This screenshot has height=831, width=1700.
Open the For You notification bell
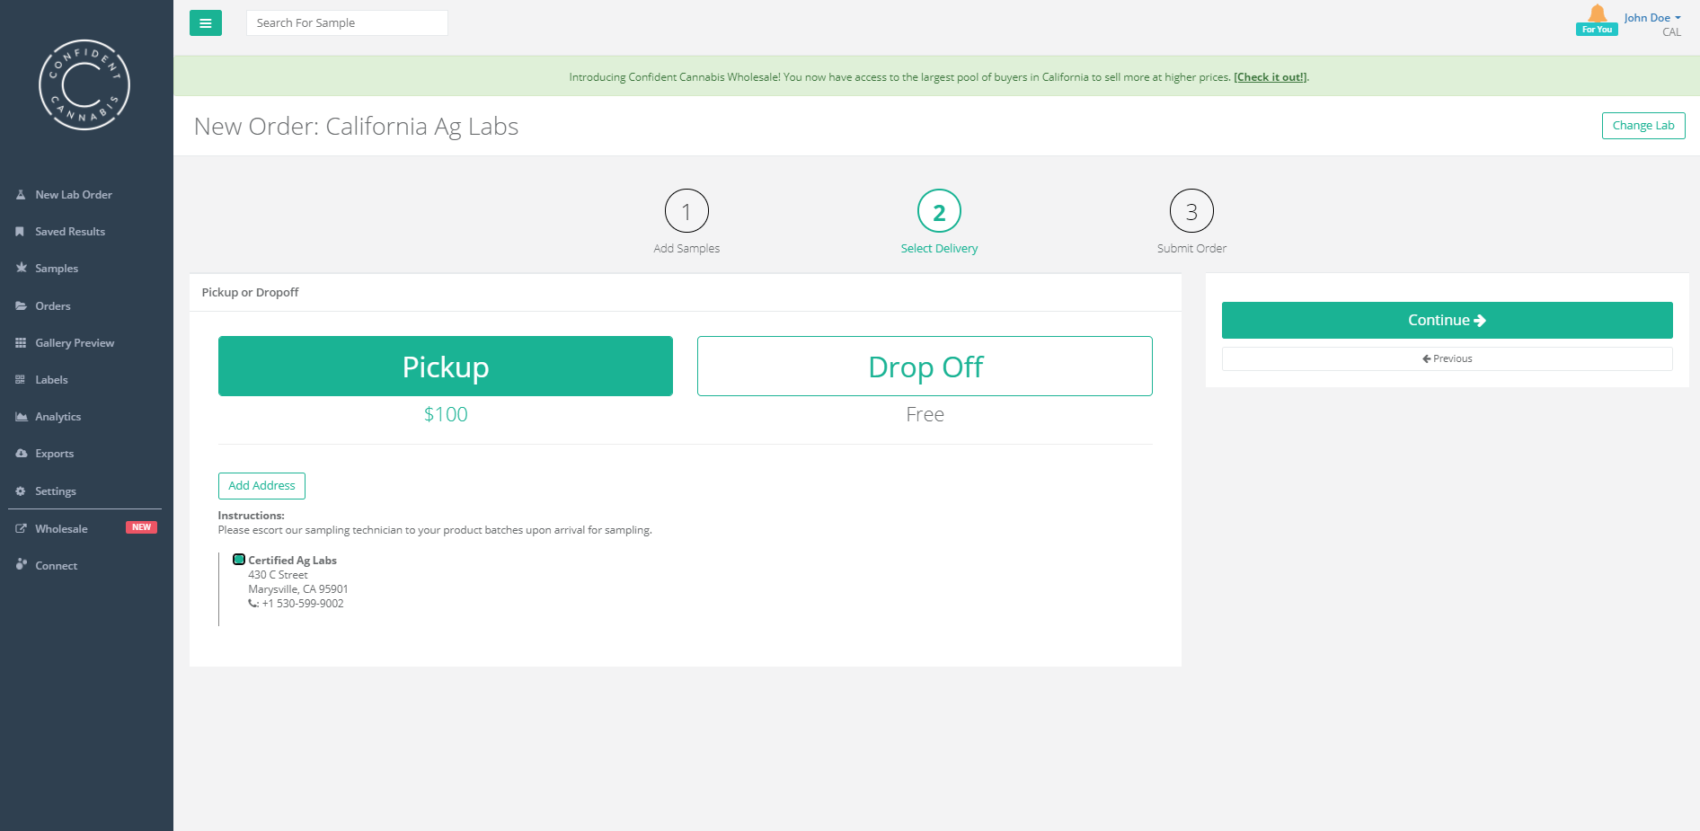point(1597,19)
